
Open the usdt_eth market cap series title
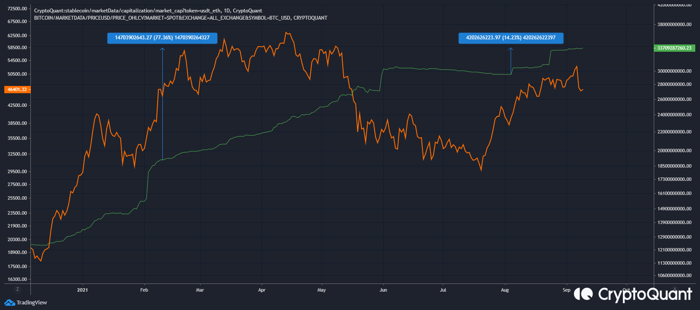(x=148, y=11)
